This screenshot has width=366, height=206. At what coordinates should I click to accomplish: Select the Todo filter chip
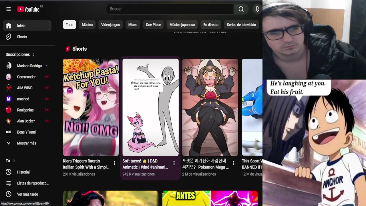pyautogui.click(x=69, y=25)
